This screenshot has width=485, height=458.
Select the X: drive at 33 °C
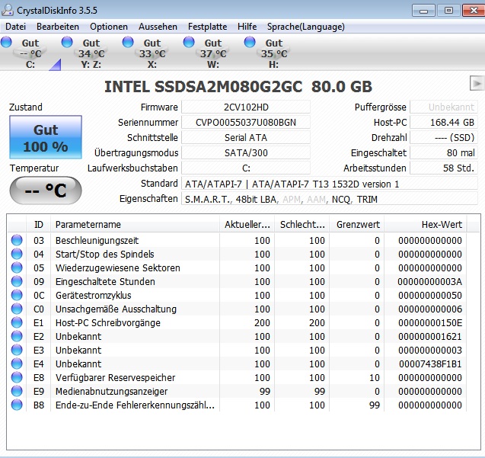[x=152, y=53]
